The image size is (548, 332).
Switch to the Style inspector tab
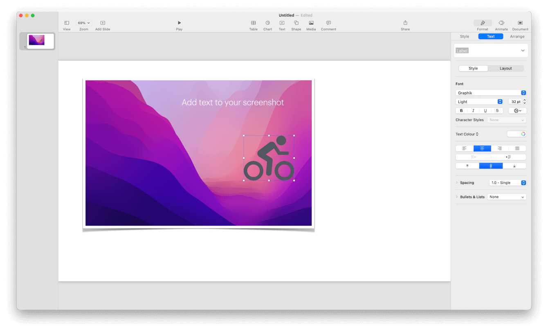(x=465, y=36)
